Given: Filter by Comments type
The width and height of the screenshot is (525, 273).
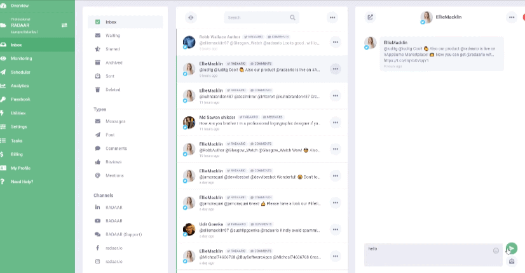Looking at the screenshot, I should click(116, 148).
